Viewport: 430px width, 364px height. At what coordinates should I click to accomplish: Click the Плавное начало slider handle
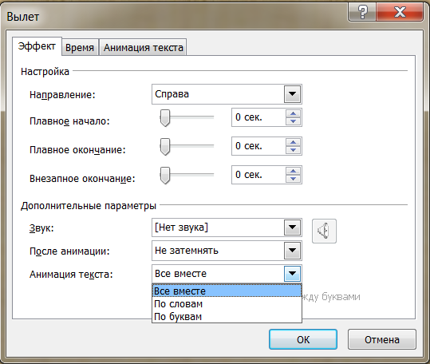tap(165, 118)
